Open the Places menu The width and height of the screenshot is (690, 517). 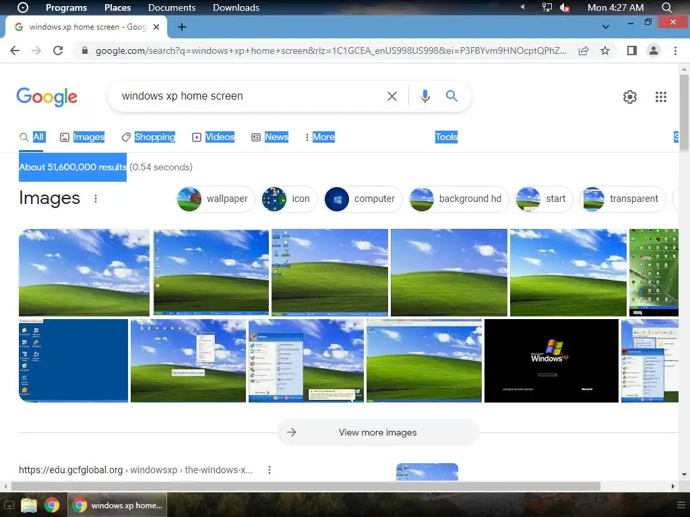pos(117,7)
